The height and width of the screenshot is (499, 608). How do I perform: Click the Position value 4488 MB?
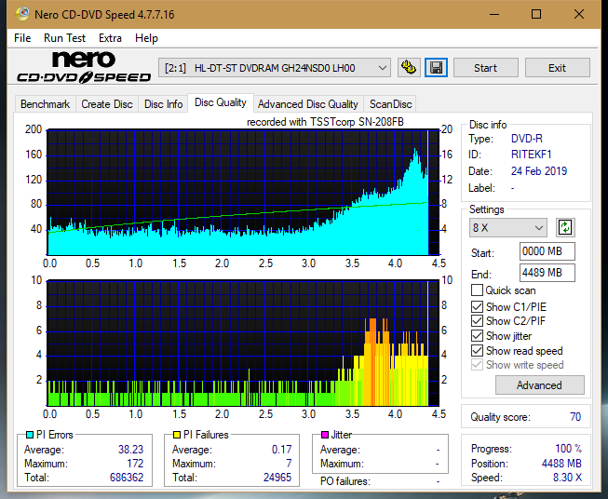561,463
